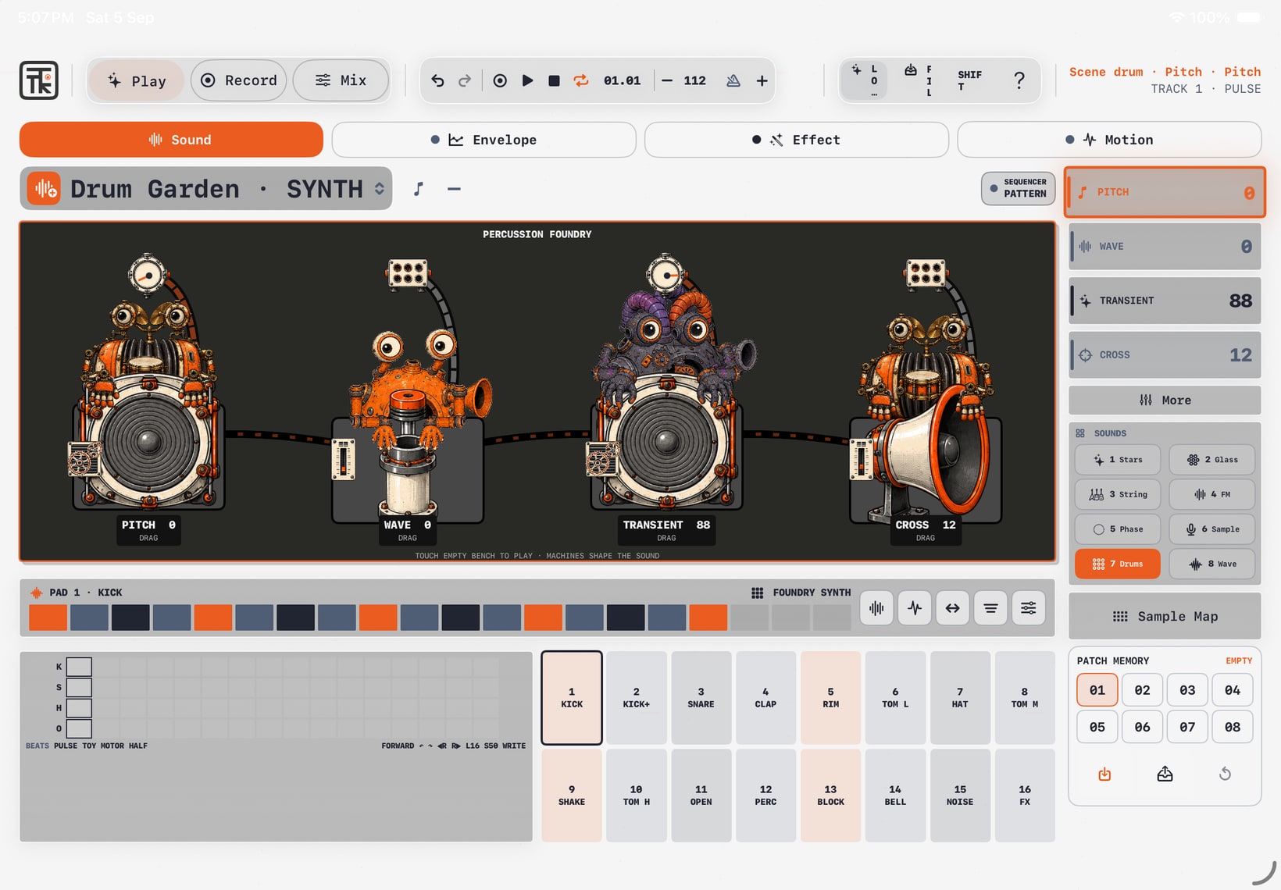Screen dimensions: 1281x890
Task: Click the app logo icon
Action: point(39,80)
